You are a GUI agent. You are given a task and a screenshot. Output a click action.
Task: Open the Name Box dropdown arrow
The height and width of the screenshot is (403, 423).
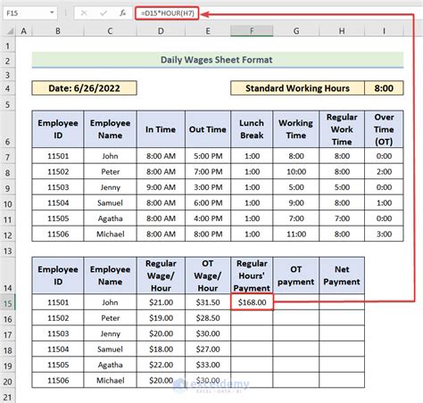click(52, 12)
